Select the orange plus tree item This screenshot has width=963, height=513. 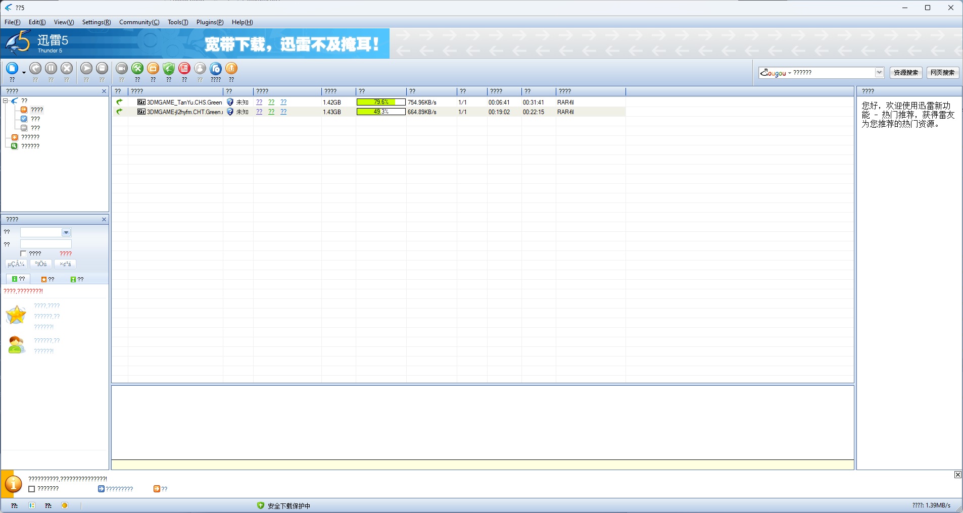[25, 137]
